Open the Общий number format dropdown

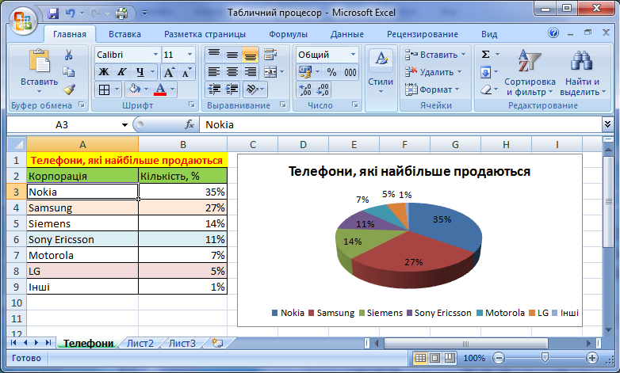[353, 55]
